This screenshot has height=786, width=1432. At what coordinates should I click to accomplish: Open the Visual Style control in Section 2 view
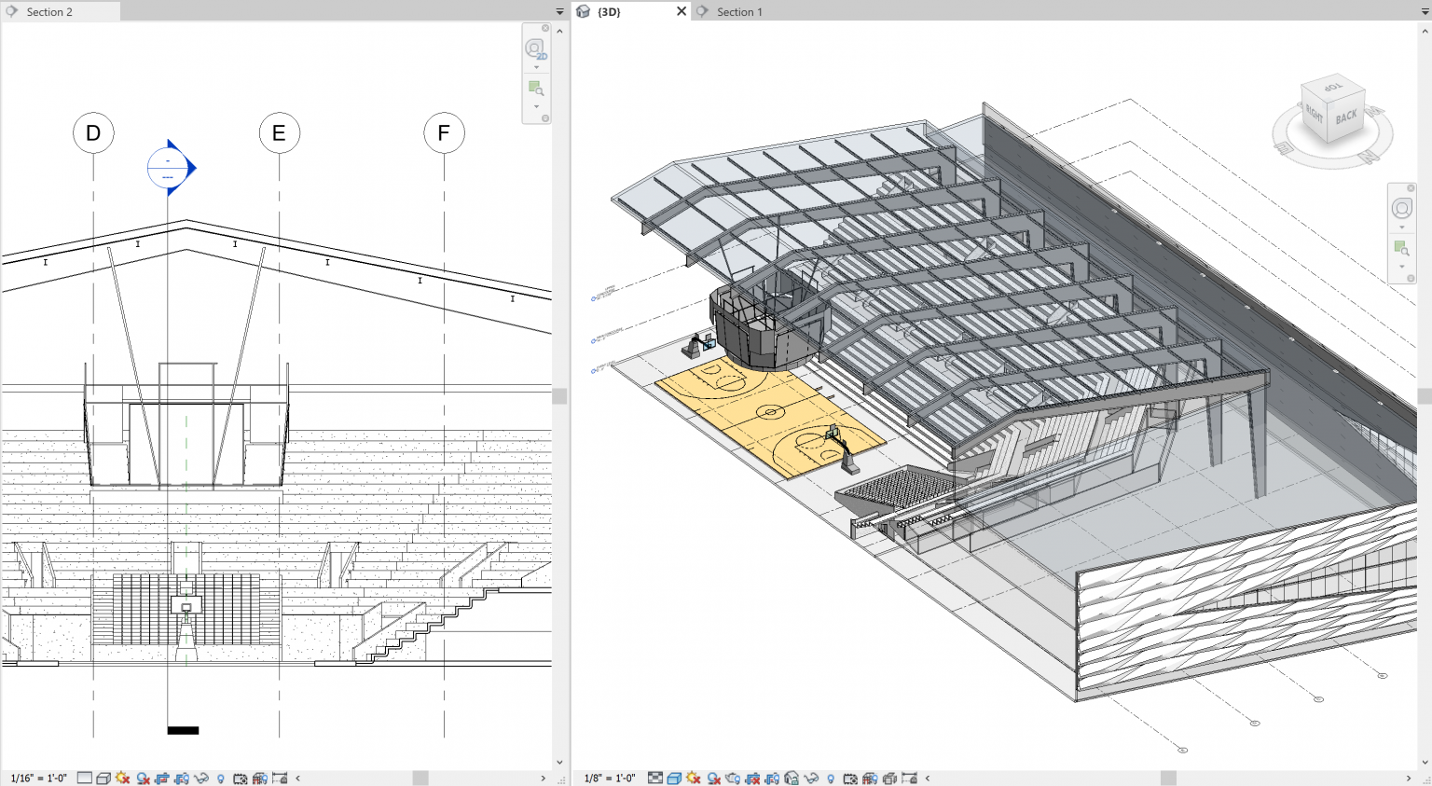click(x=104, y=777)
